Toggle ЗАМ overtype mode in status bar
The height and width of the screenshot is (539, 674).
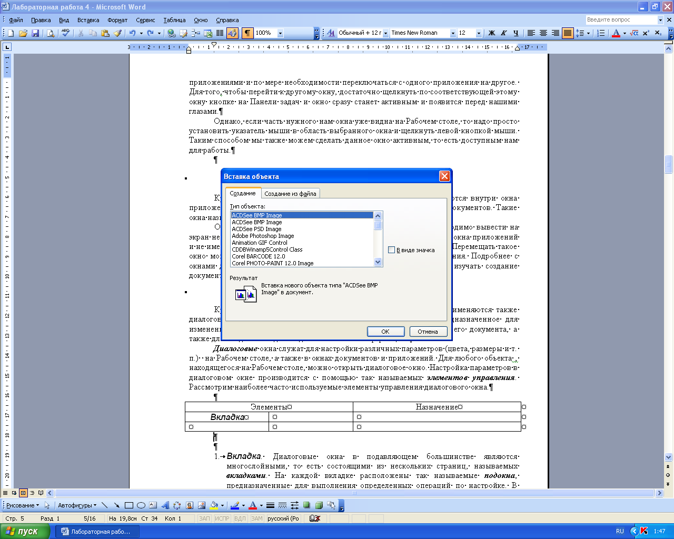click(x=256, y=518)
